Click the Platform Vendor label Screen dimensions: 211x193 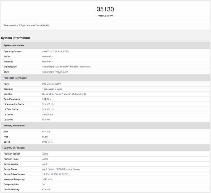(x=12, y=154)
